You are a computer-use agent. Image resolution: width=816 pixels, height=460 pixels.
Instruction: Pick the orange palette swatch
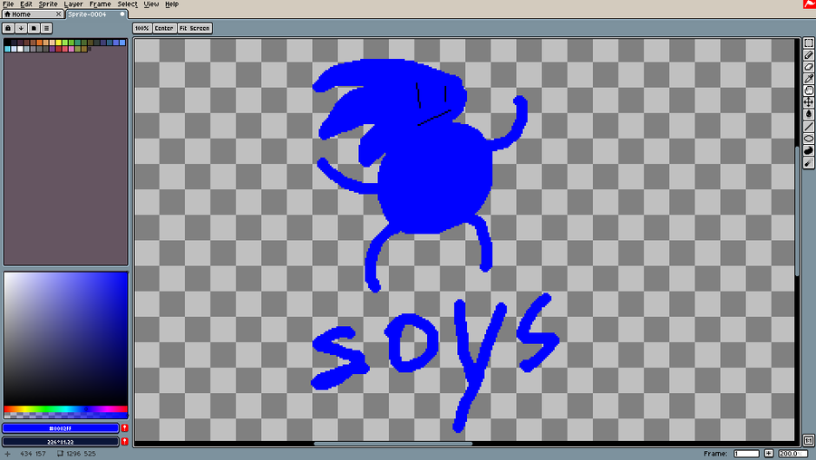pos(40,43)
